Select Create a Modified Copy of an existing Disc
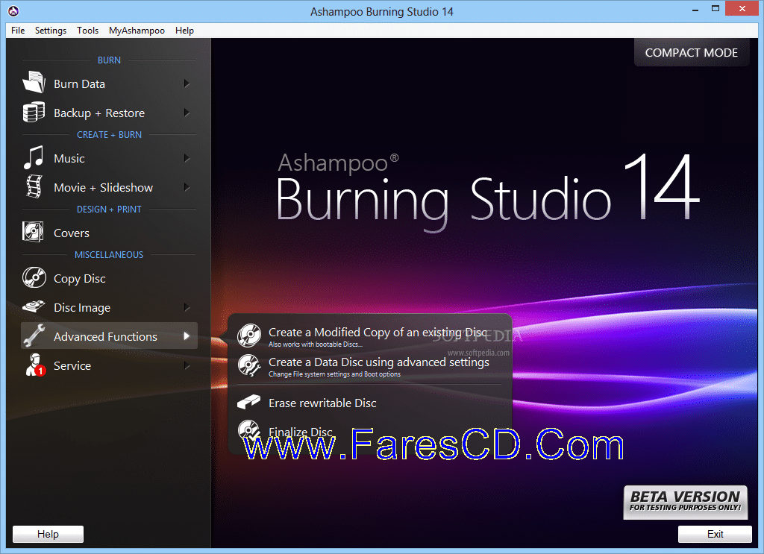Viewport: 764px width, 554px height. [x=370, y=336]
